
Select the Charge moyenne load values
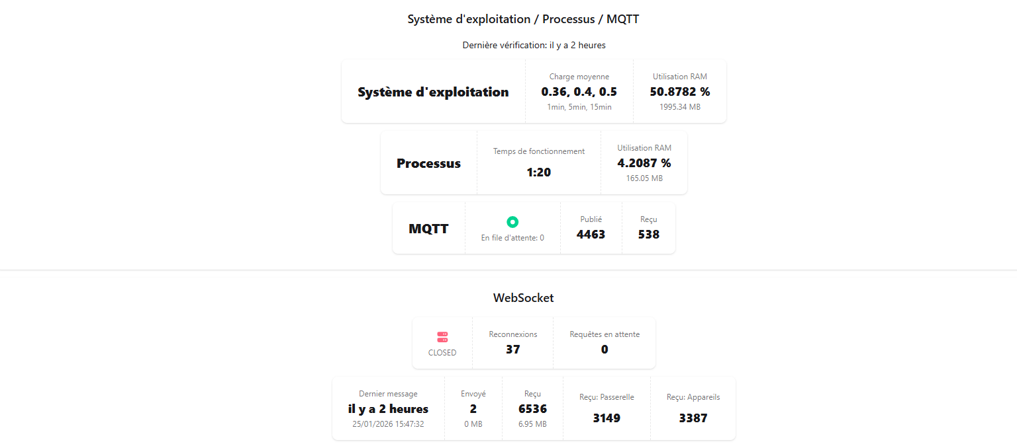(579, 92)
